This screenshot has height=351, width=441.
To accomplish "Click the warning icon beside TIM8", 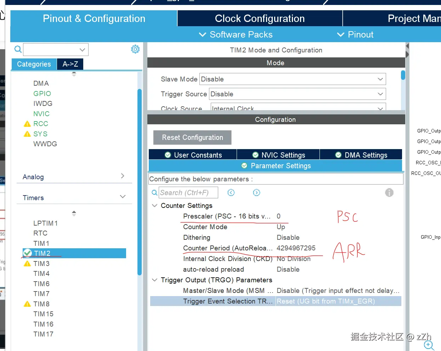I will click(27, 304).
